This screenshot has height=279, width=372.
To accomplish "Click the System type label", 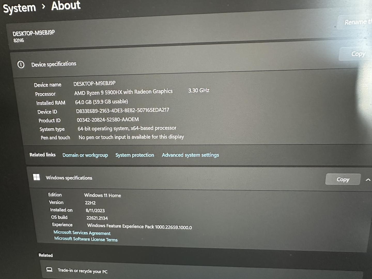I will 52,129.
